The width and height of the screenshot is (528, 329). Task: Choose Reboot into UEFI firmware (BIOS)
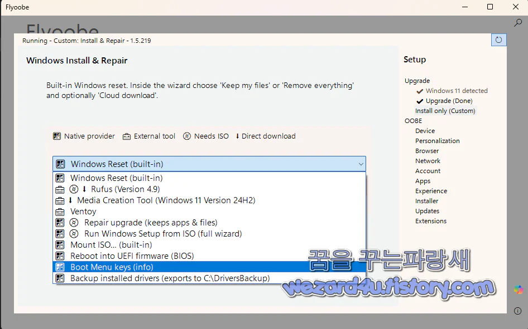point(209,256)
